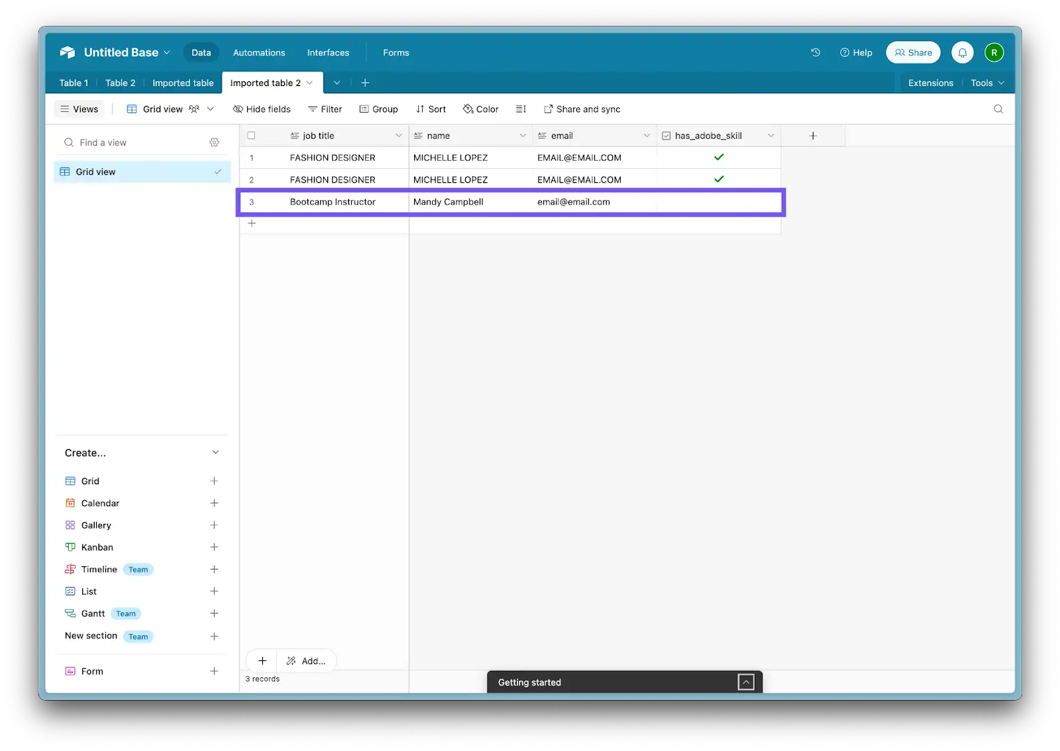This screenshot has height=751, width=1060.
Task: Open name field menu arrow
Action: [523, 136]
